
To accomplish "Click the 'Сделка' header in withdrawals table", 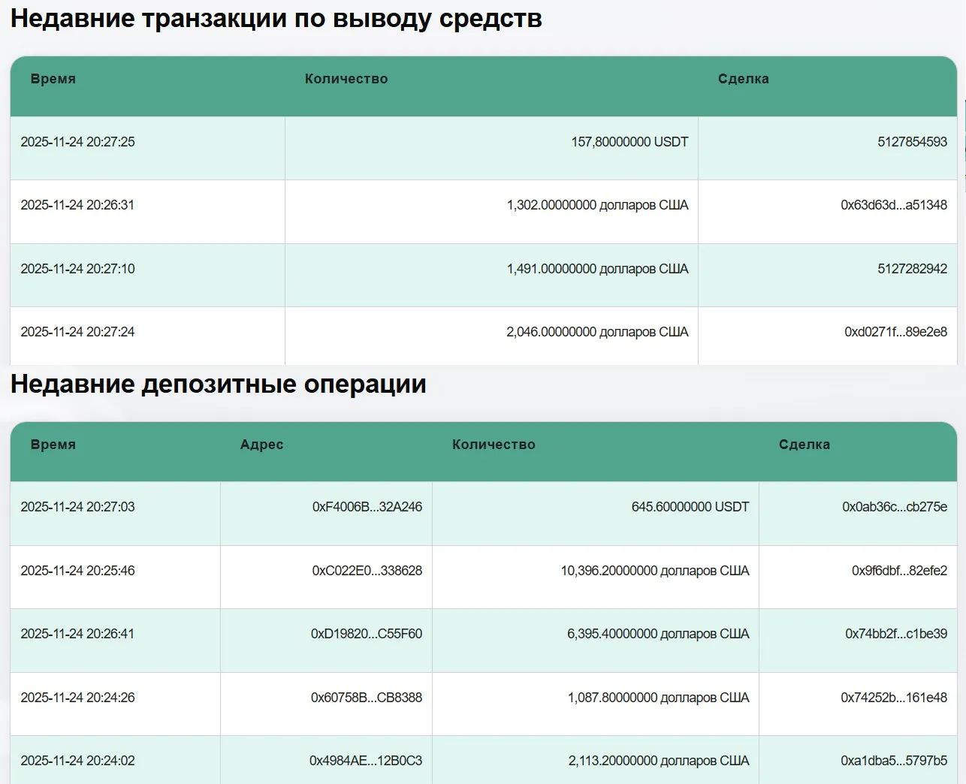I will click(744, 79).
